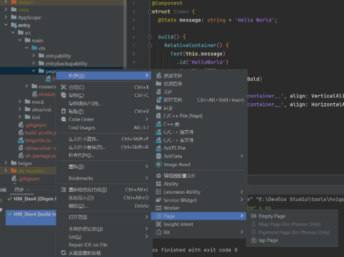
Task: Fold the build() block in gutter
Action: [150, 37]
